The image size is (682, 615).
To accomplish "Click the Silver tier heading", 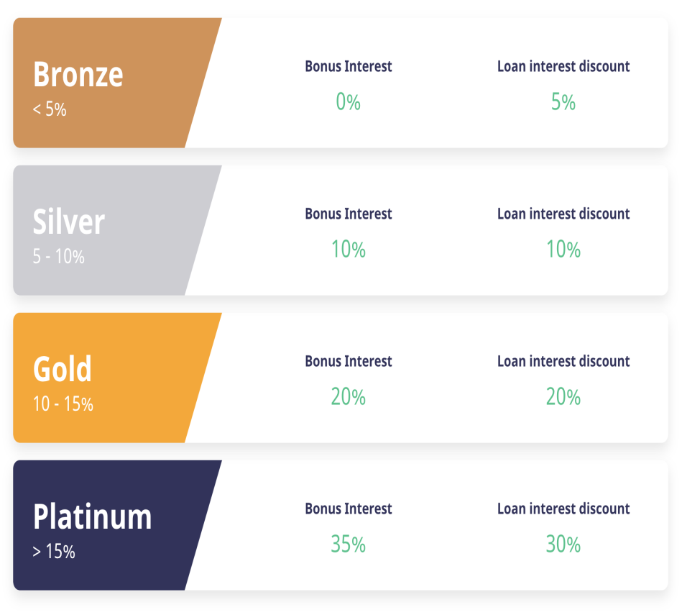I will [x=69, y=222].
